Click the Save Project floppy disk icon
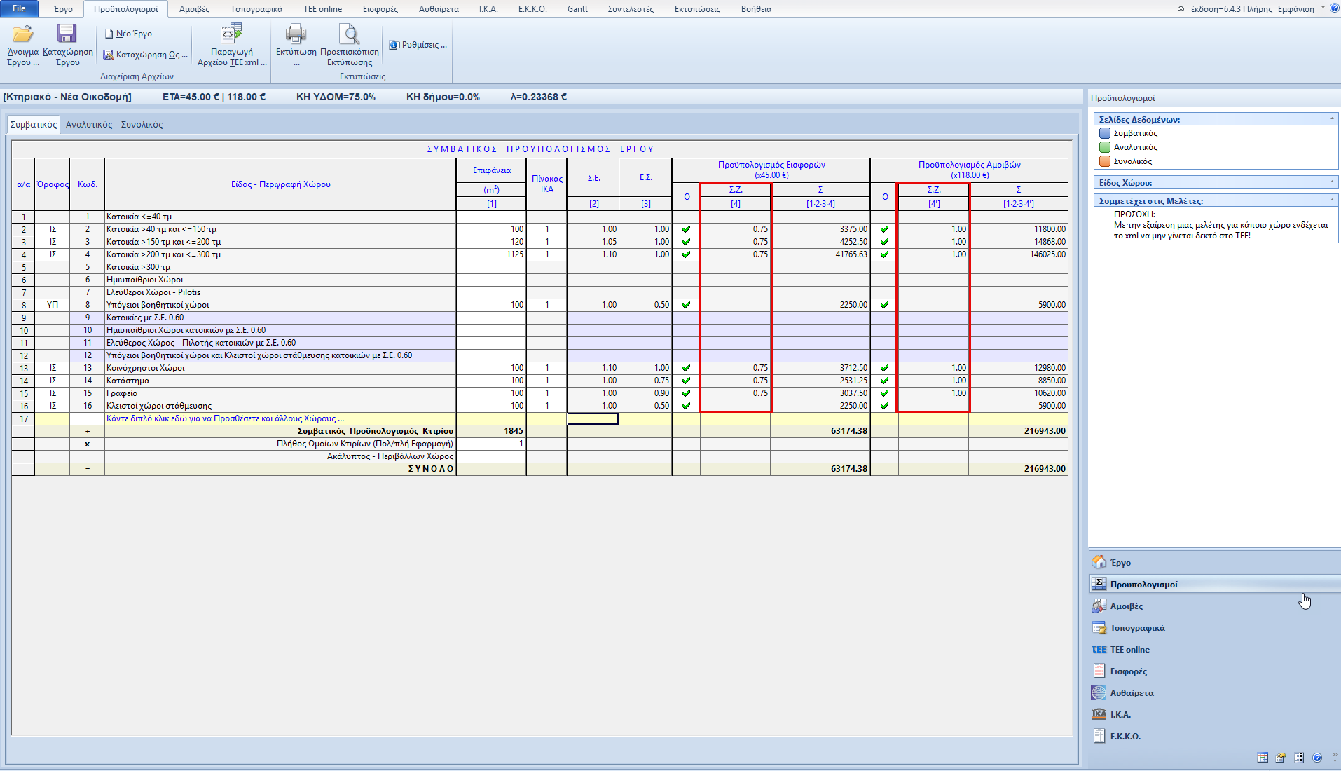 [x=67, y=34]
